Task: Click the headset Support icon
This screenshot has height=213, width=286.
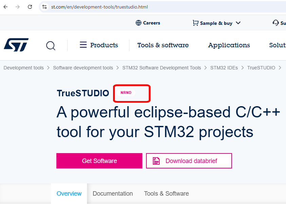Action: pyautogui.click(x=276, y=22)
